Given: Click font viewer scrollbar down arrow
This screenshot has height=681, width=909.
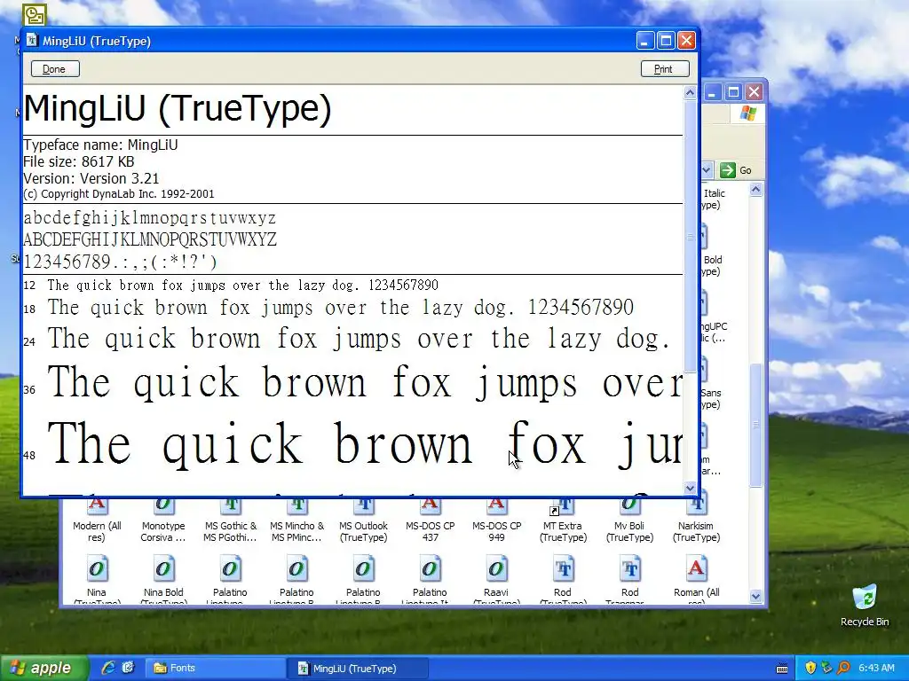Looking at the screenshot, I should pyautogui.click(x=690, y=489).
